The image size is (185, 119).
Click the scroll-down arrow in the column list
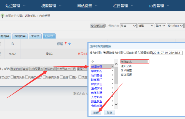click(x=116, y=105)
